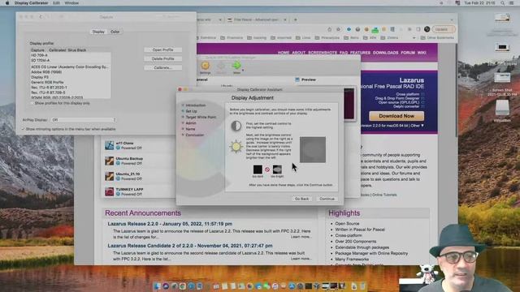The height and width of the screenshot is (292, 520).
Task: Toggle 'Show mirroring options in the menu bar' checkbox
Action: tap(24, 129)
